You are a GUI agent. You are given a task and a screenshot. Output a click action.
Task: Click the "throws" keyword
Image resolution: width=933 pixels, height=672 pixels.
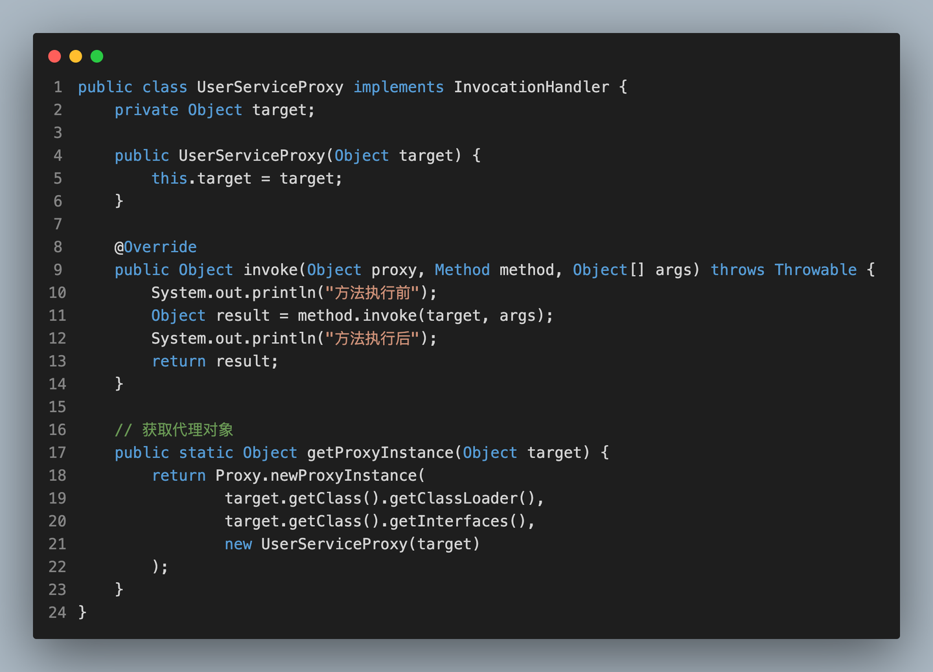[737, 270]
